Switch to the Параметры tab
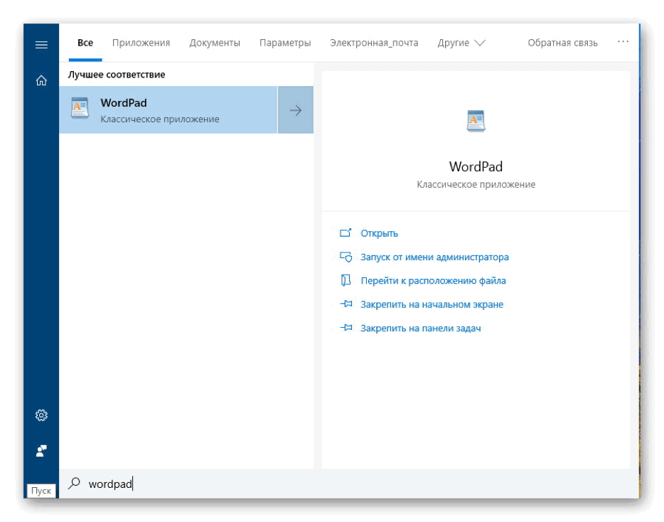Viewport: 664px width, 522px height. click(x=285, y=43)
